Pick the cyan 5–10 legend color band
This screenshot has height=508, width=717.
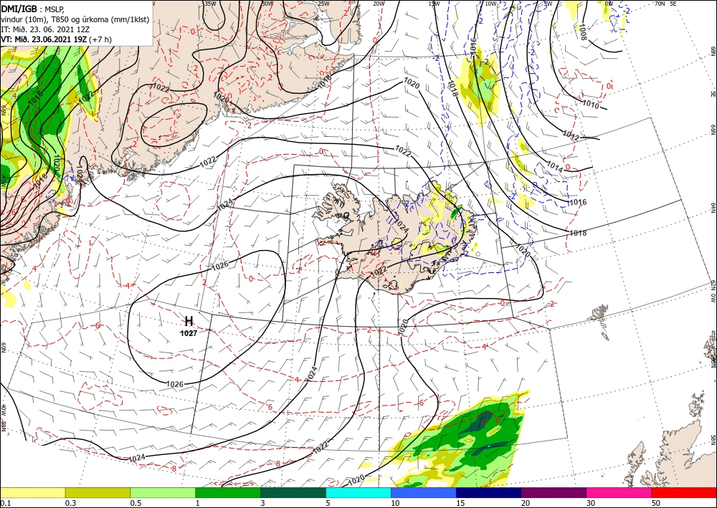click(x=358, y=492)
